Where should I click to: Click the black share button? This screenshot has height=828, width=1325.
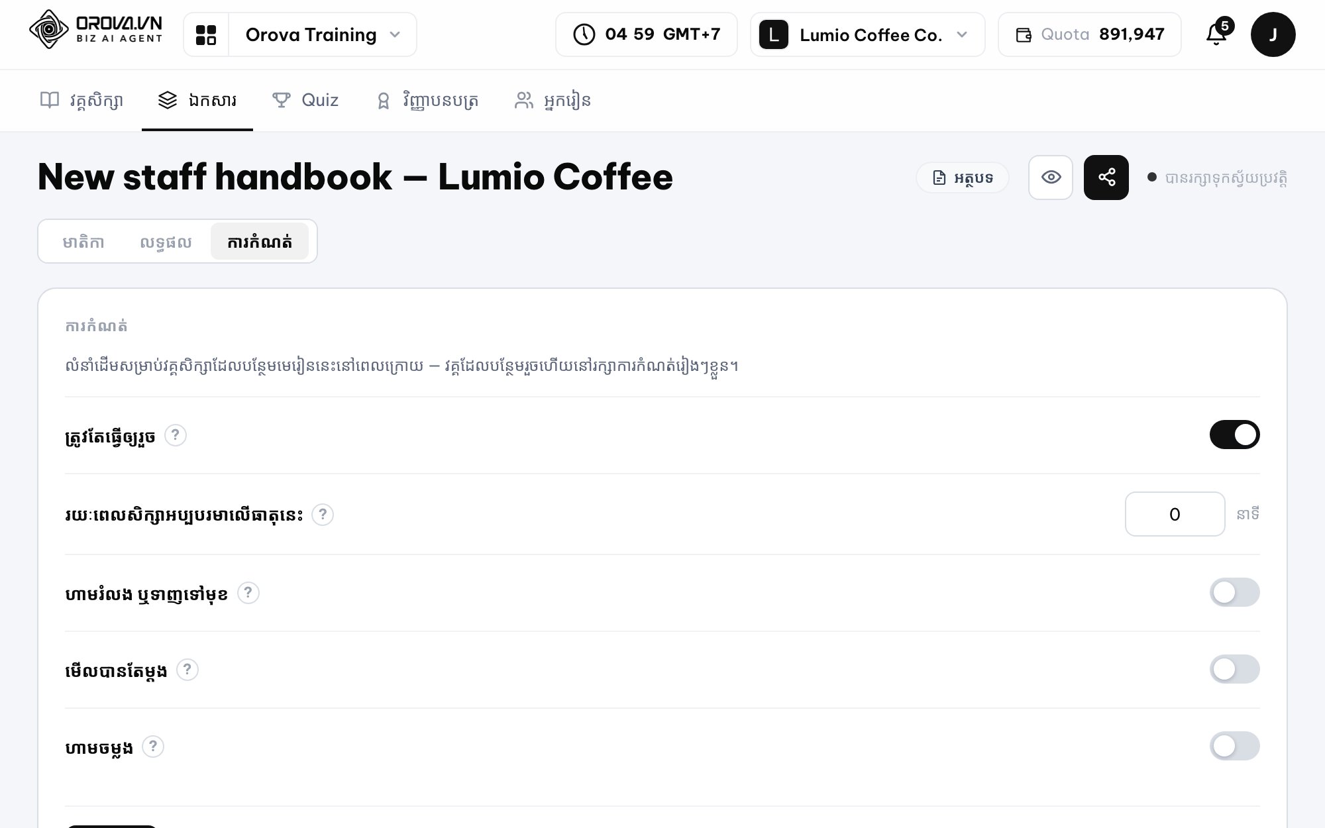[1106, 178]
